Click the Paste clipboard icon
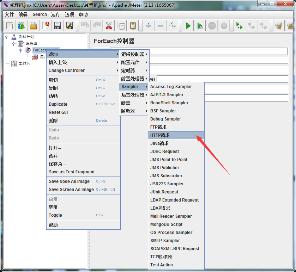The image size is (296, 272). (x=133, y=26)
